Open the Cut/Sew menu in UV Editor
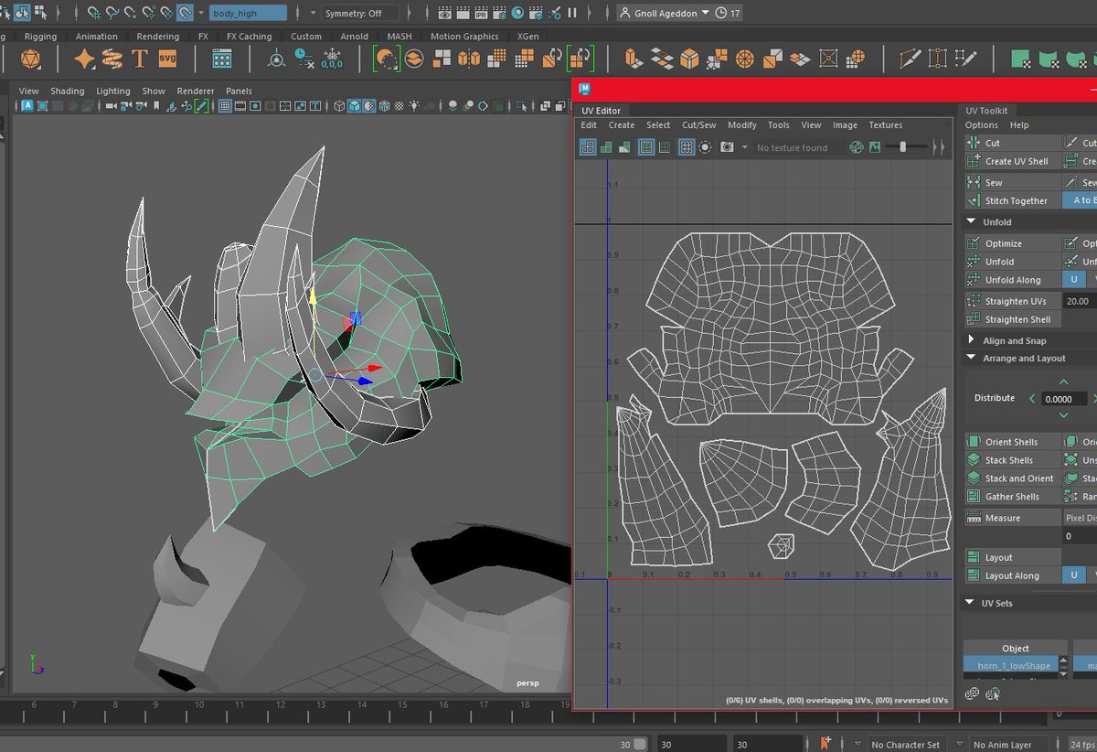Image resolution: width=1097 pixels, height=752 pixels. pos(699,125)
